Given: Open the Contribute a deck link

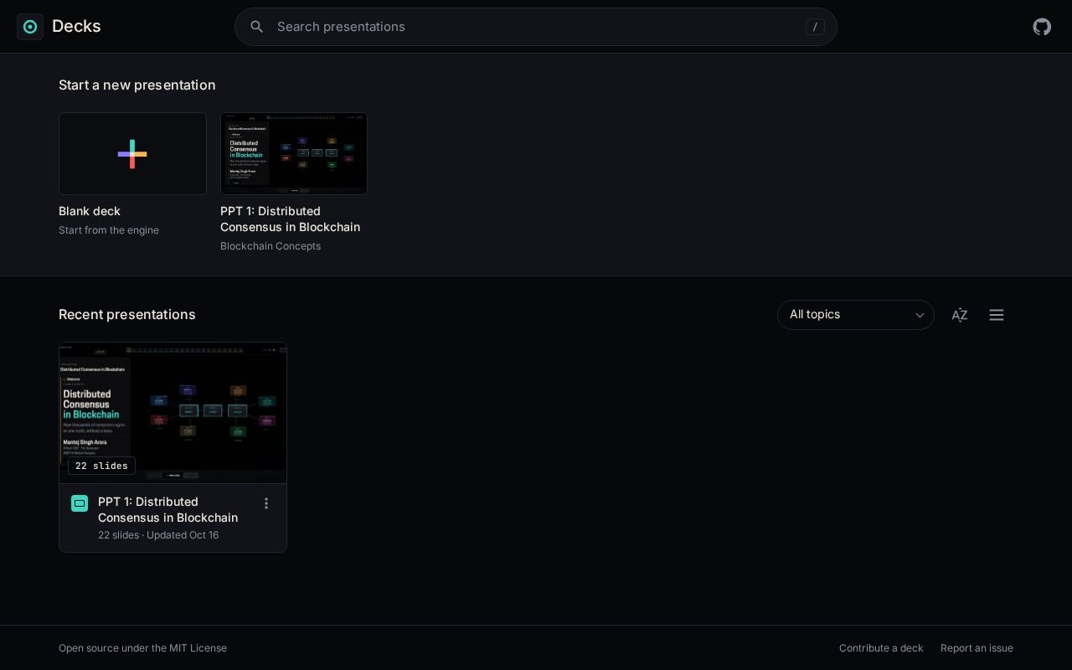Looking at the screenshot, I should (881, 648).
